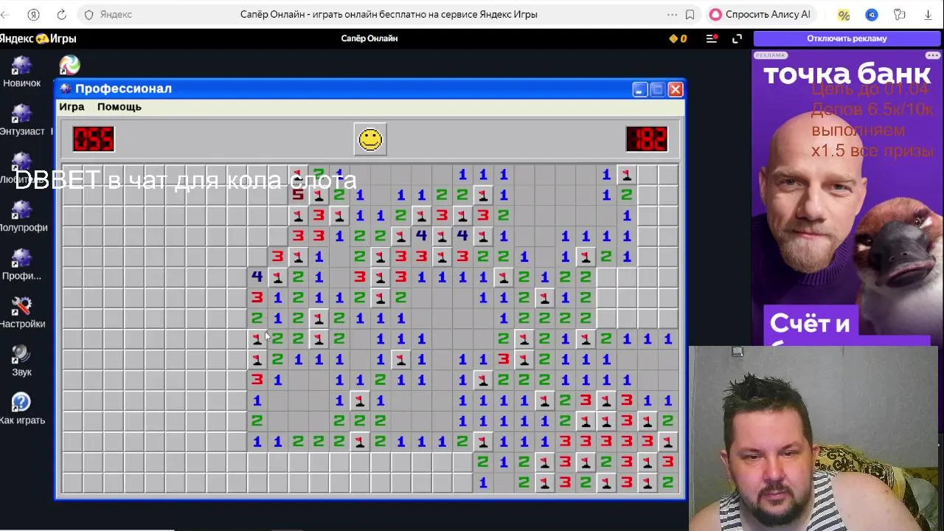Open the Yandex Games list menu icon
The image size is (944, 531).
[x=712, y=38]
